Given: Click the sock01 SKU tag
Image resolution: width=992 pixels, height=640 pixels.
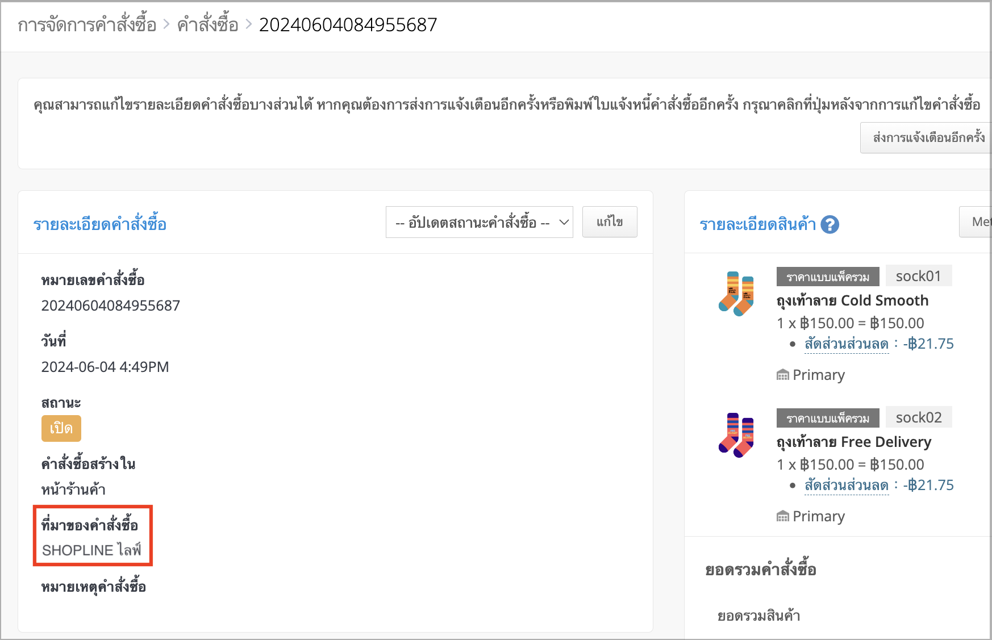Looking at the screenshot, I should tap(919, 276).
